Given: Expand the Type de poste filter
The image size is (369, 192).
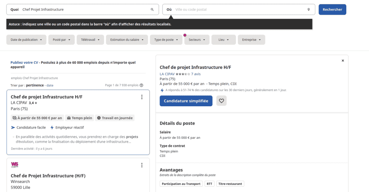Looking at the screenshot, I should (x=166, y=40).
